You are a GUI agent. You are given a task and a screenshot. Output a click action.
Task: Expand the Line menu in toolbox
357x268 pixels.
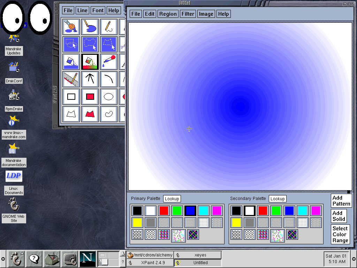click(x=82, y=10)
